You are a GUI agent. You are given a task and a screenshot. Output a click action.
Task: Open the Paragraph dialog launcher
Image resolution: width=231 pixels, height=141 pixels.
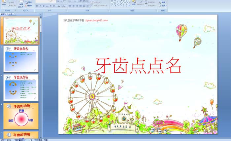[108, 10]
